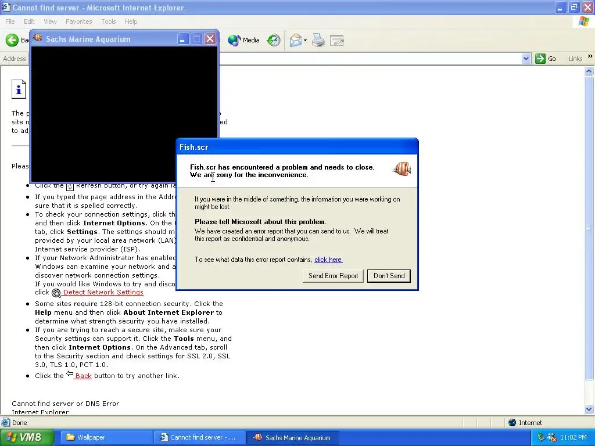Click the Windows flag throbber logo
This screenshot has height=446, width=595.
583,21
